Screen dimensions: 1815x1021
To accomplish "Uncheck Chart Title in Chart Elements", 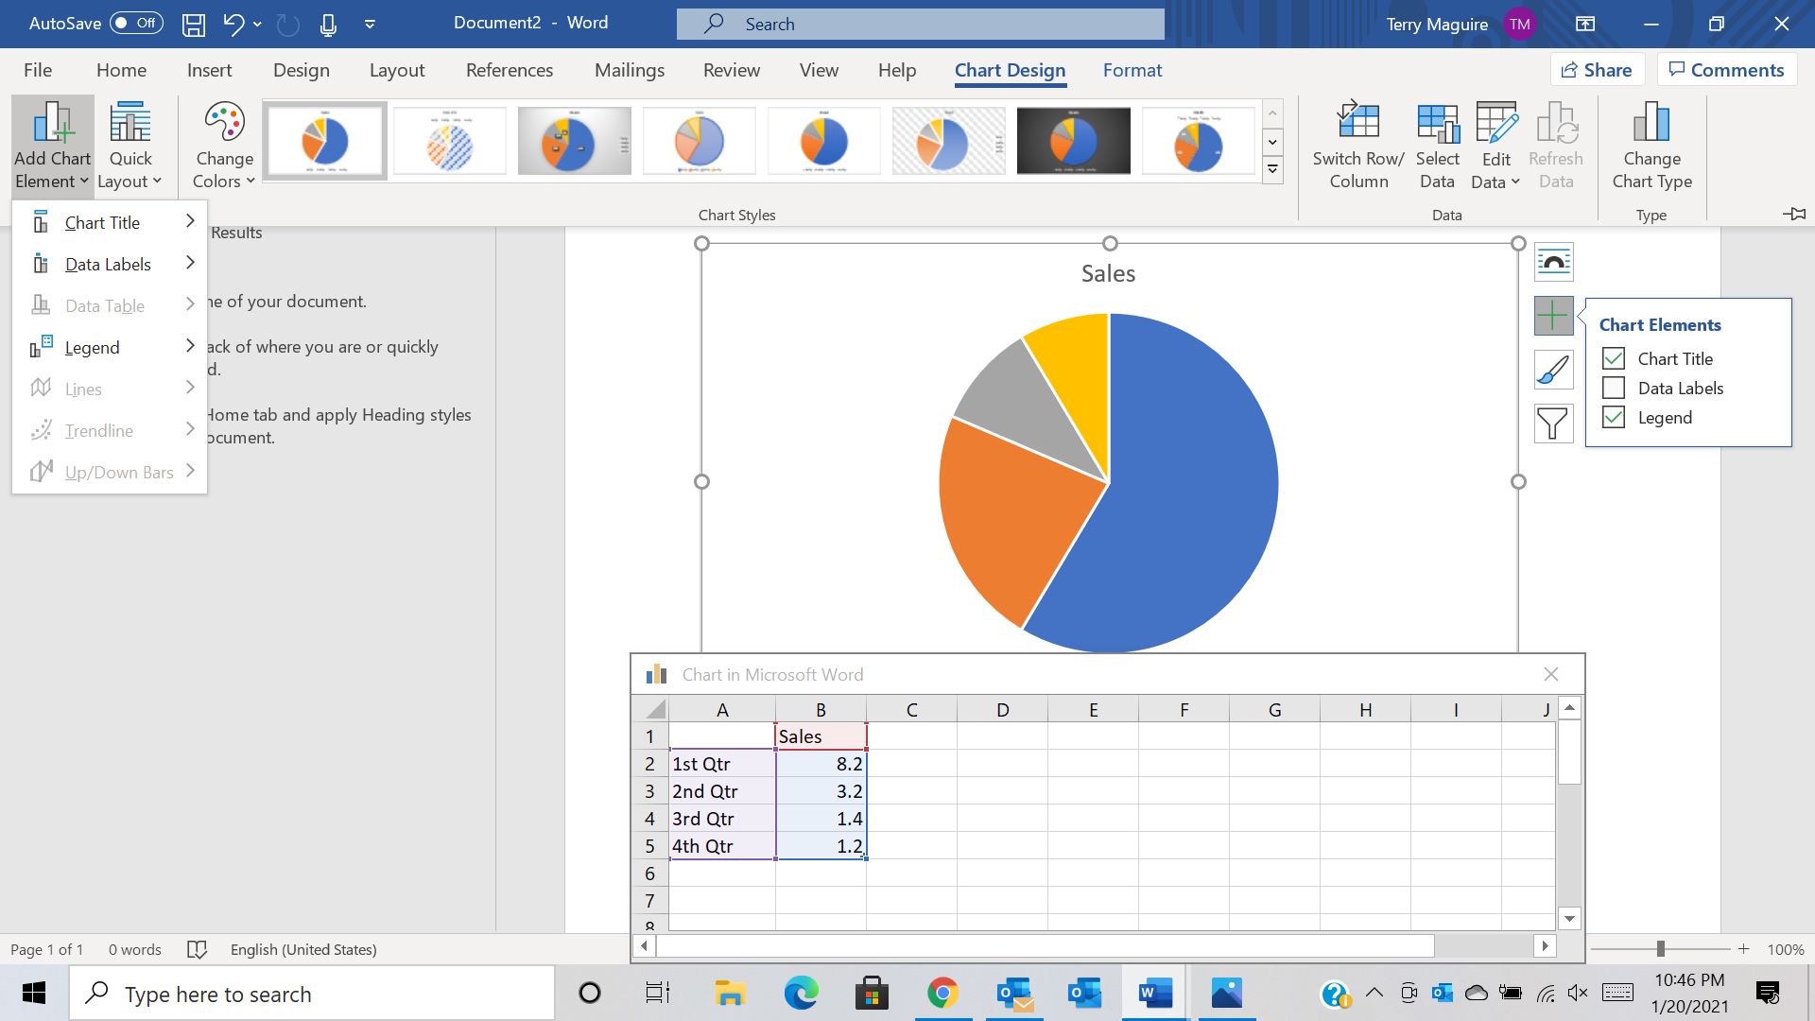I will click(x=1614, y=359).
